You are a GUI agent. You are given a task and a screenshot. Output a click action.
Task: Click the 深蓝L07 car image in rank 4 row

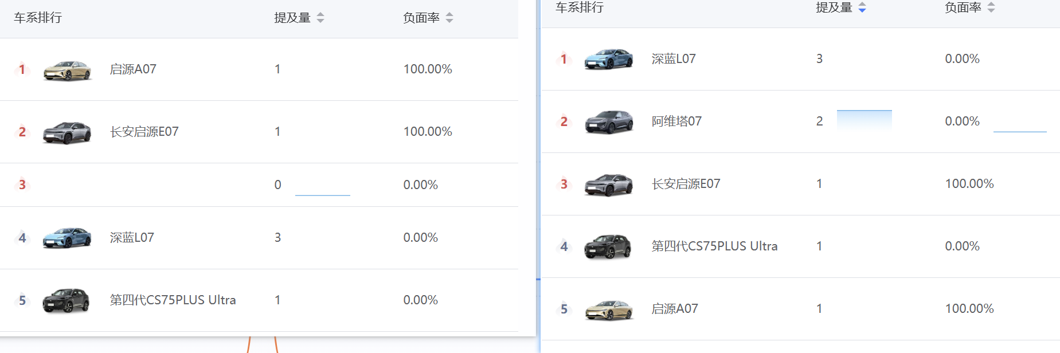click(x=67, y=238)
